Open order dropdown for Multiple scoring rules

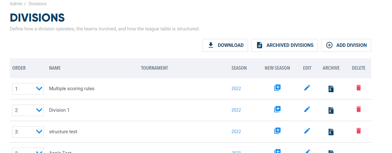[x=28, y=89]
